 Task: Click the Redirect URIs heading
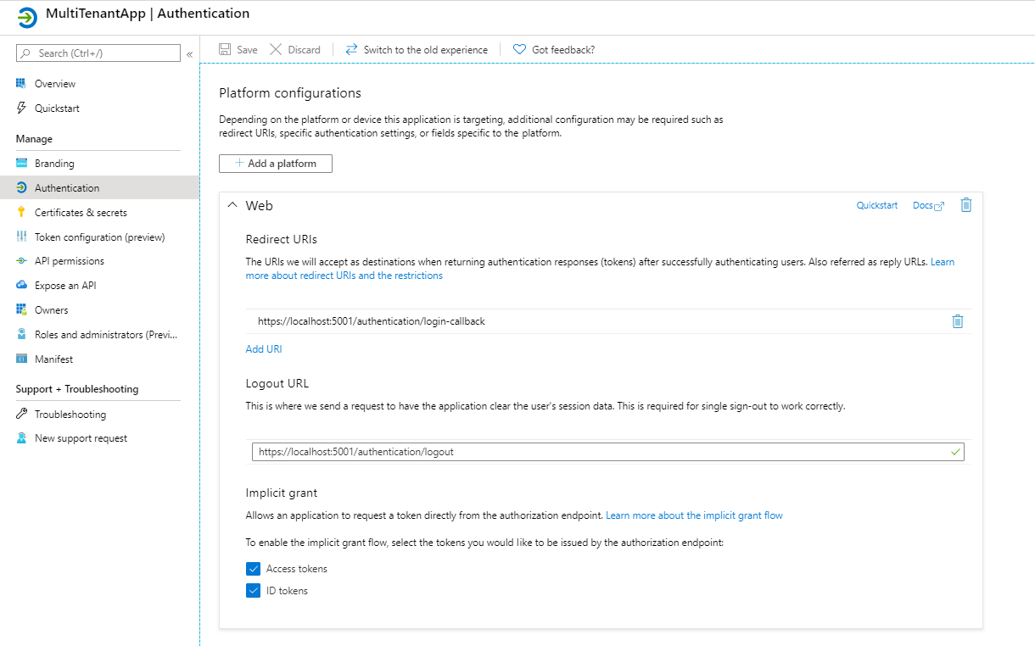click(x=282, y=239)
